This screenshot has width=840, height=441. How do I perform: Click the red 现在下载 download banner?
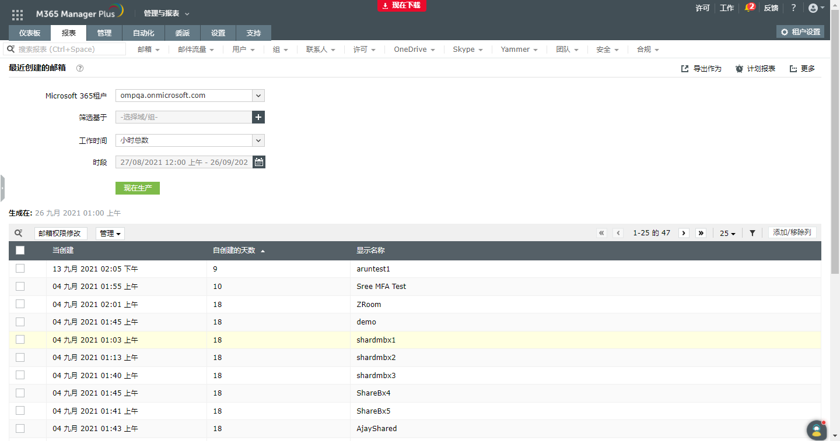coord(402,5)
